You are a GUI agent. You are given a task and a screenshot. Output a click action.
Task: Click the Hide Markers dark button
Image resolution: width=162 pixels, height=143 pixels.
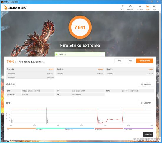tap(148, 134)
